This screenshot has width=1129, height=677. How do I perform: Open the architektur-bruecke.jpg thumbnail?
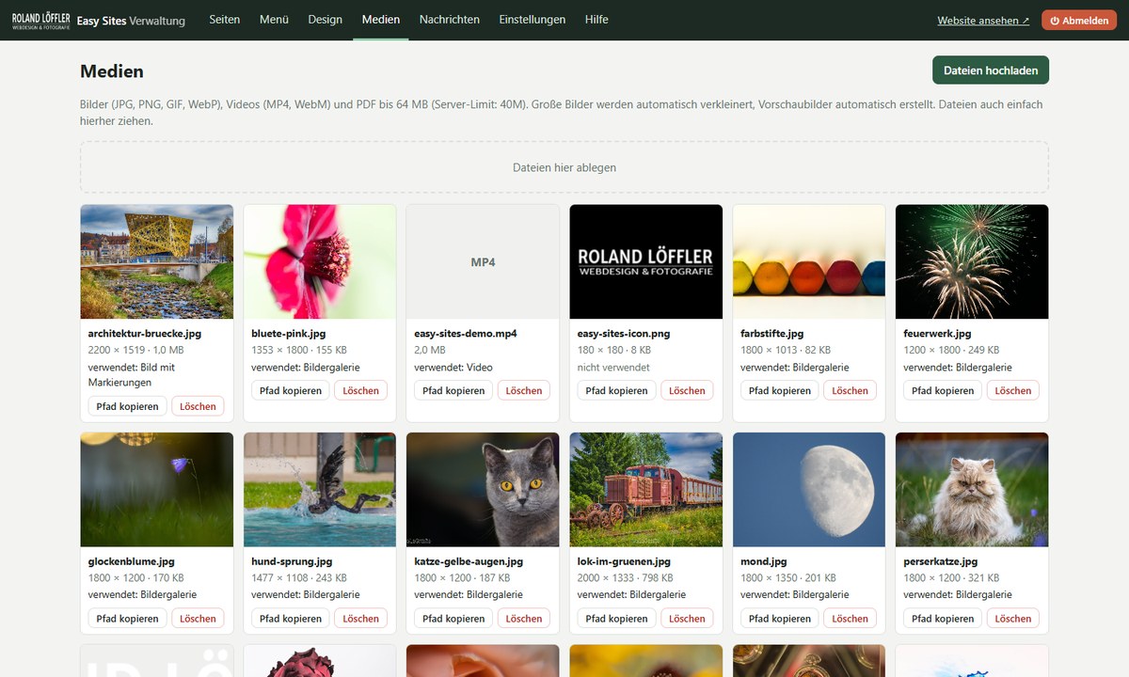[157, 262]
